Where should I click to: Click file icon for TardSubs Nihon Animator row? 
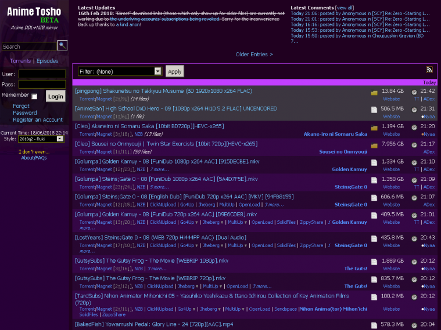[374, 297]
